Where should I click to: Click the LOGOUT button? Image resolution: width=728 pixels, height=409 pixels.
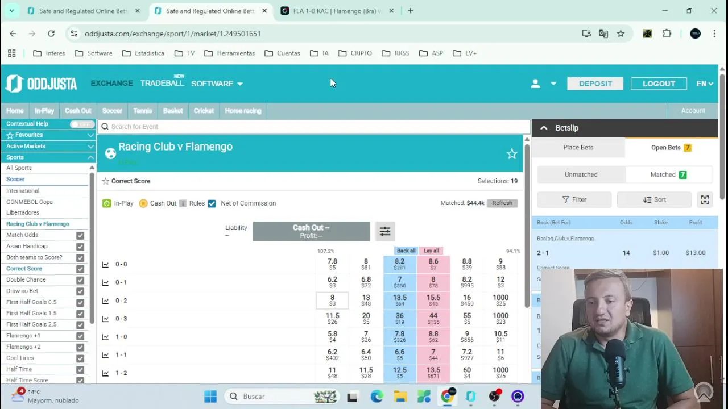659,84
